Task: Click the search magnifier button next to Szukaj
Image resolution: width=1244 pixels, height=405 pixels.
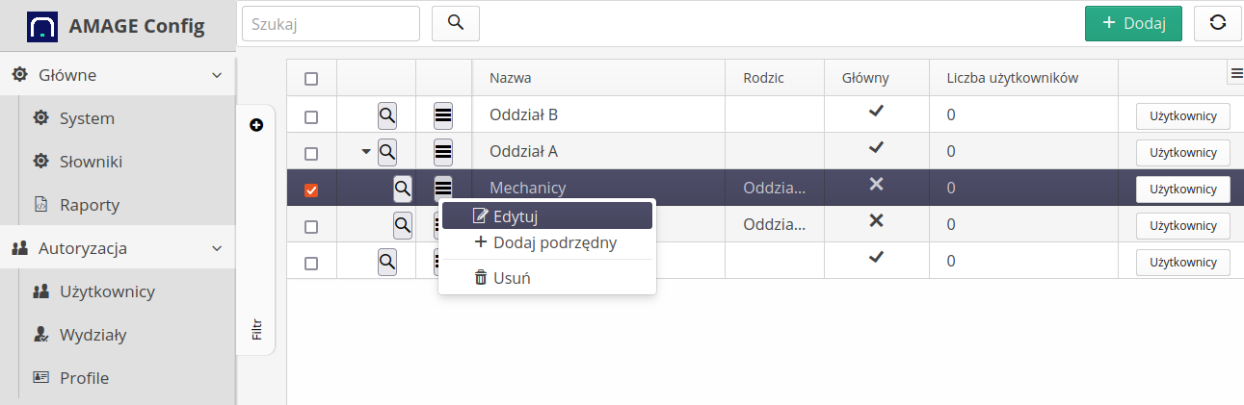Action: click(x=456, y=24)
